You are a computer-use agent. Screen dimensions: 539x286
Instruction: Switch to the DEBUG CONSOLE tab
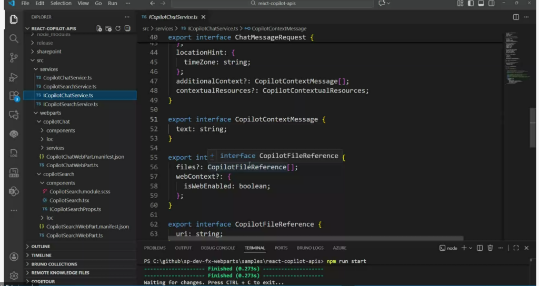[218, 248]
